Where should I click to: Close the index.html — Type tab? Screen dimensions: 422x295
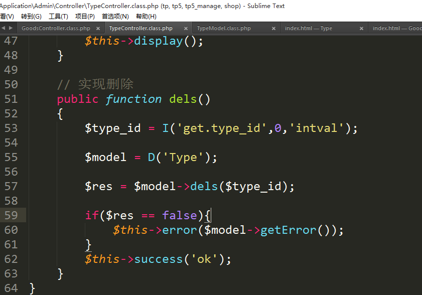(361, 29)
